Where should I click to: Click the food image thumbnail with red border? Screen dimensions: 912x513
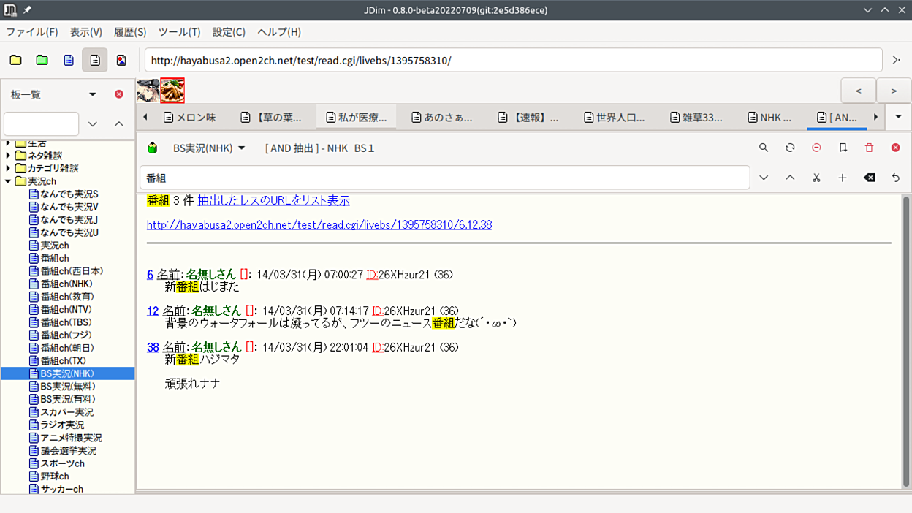(172, 90)
